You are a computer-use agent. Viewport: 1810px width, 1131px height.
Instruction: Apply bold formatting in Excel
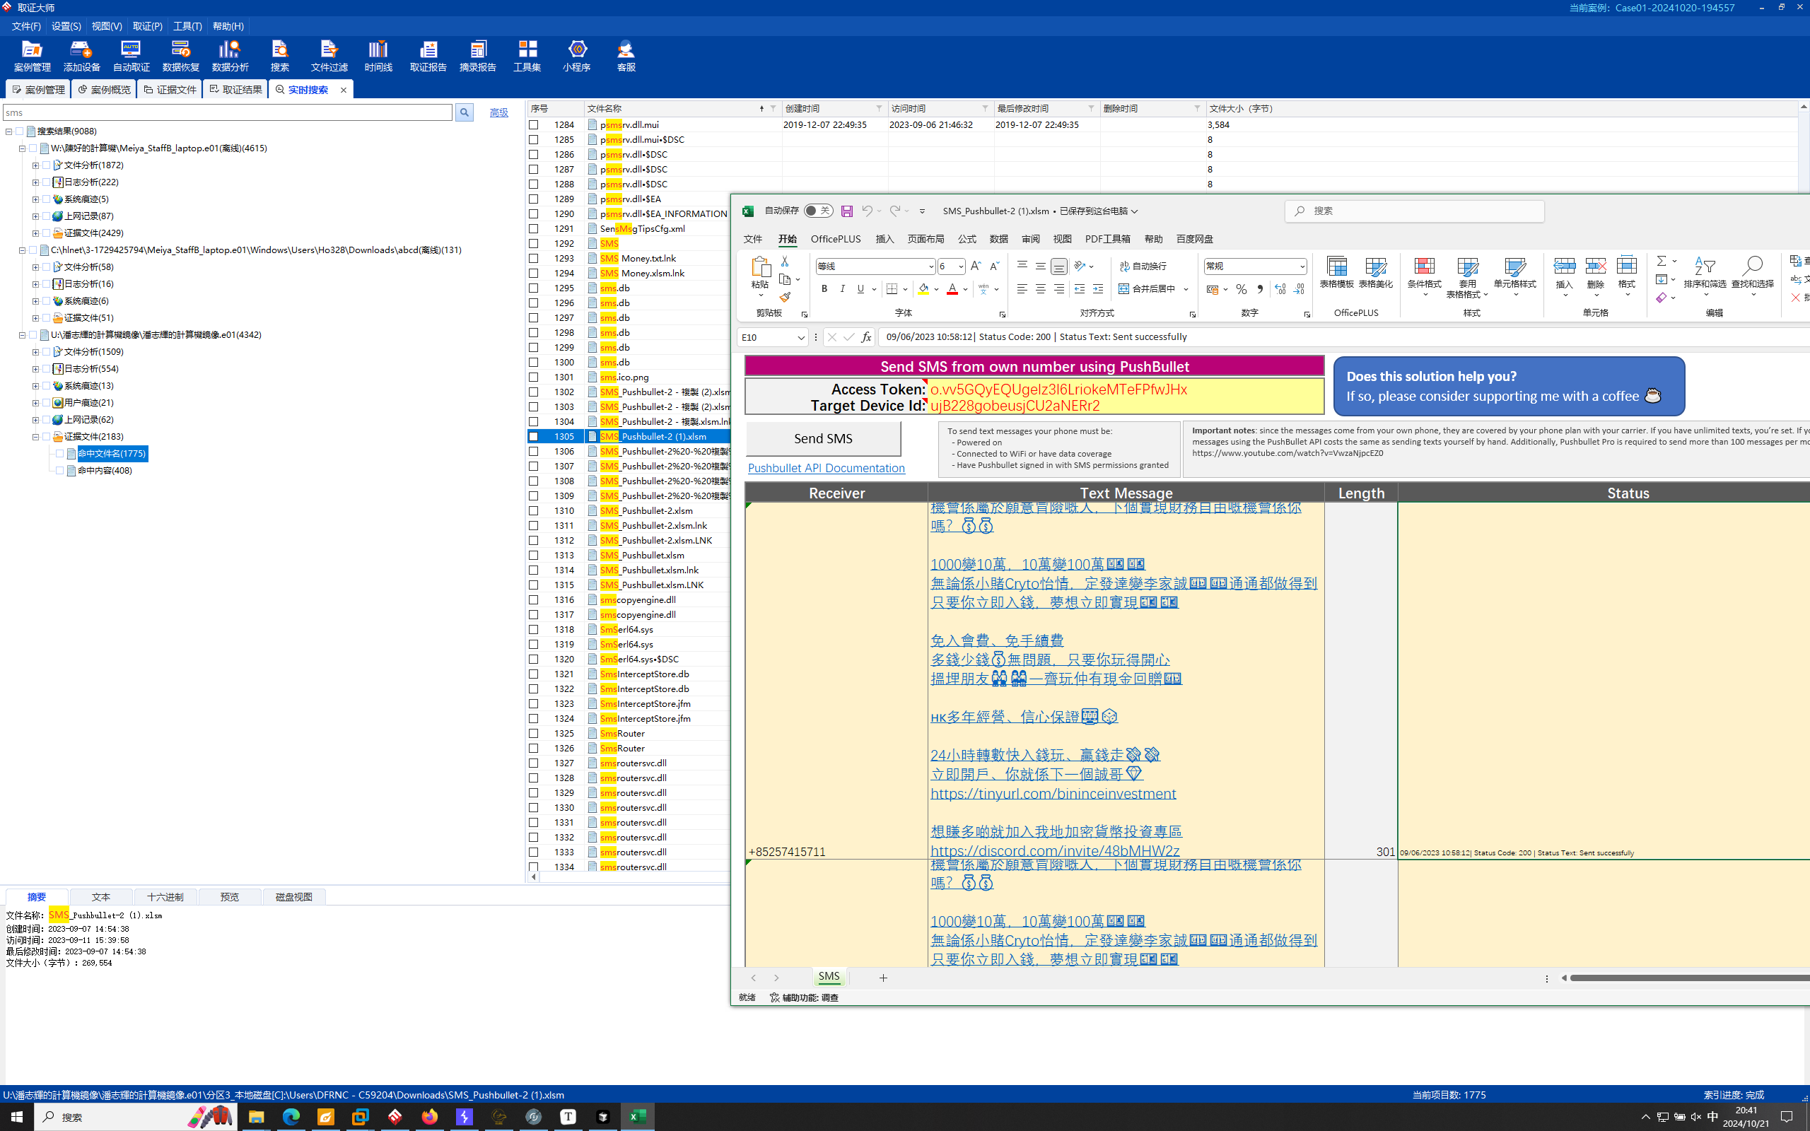(824, 288)
